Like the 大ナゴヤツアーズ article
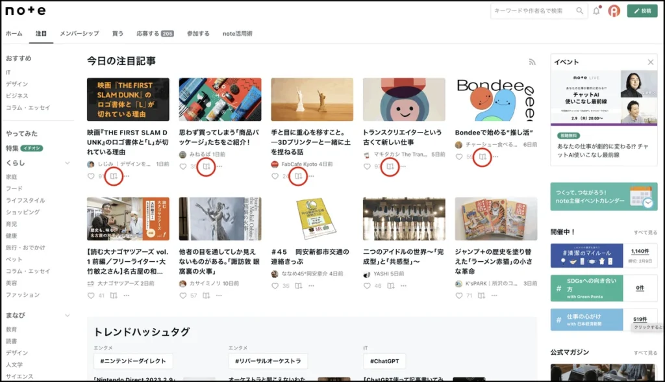This screenshot has height=382, width=665. coord(91,296)
